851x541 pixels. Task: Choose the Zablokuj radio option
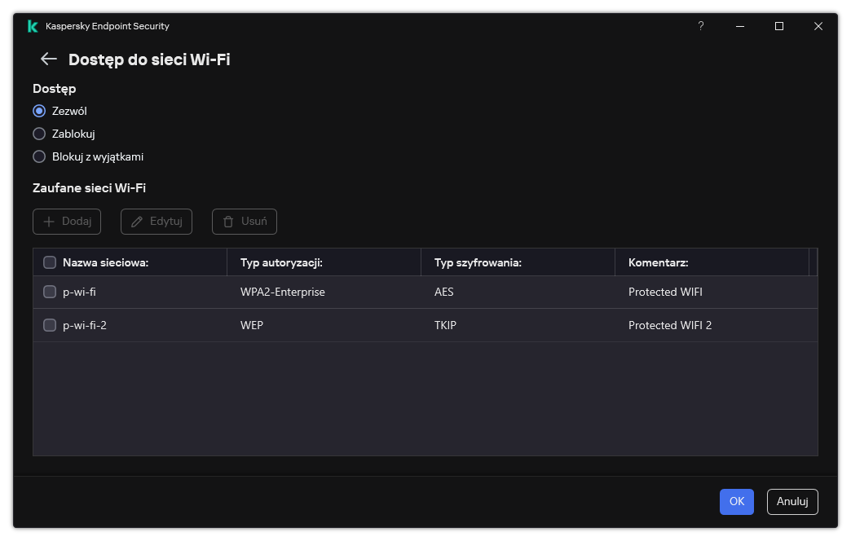coord(39,134)
